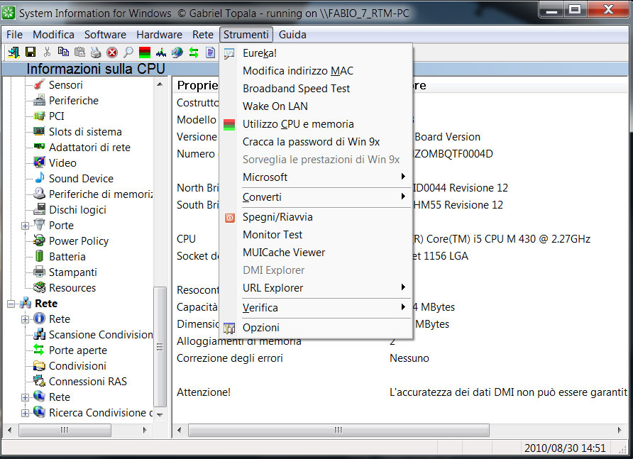Screen dimensions: 633x459
Task: Click the Opzioni menu icon
Action: [x=229, y=328]
